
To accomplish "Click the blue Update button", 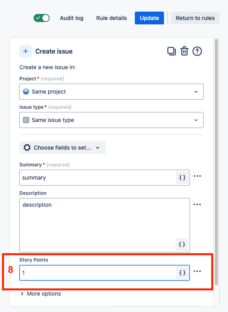I will [x=149, y=18].
